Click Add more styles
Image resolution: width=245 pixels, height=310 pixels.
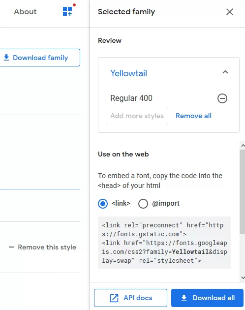(x=137, y=116)
